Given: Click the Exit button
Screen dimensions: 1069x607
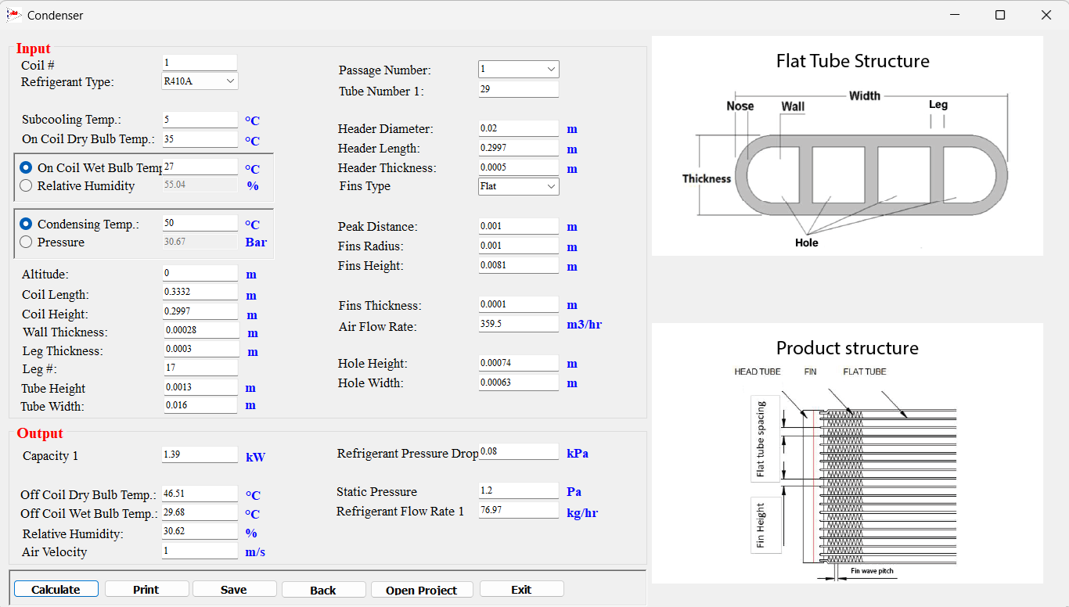Looking at the screenshot, I should 521,589.
